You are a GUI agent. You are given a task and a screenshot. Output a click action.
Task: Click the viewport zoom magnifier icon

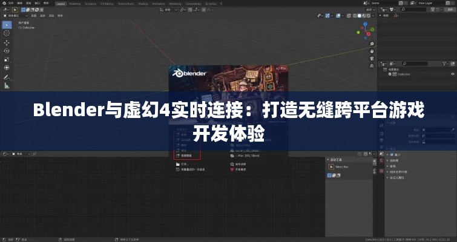point(372,44)
